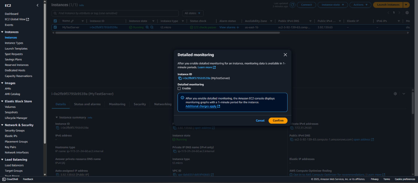
Task: Click the refresh instances icon
Action: [x=292, y=5]
